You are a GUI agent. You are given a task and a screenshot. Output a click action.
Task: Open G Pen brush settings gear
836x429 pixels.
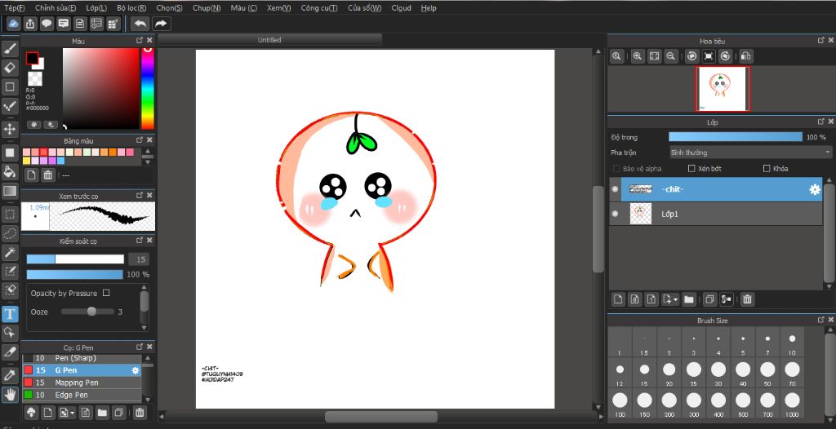[136, 370]
